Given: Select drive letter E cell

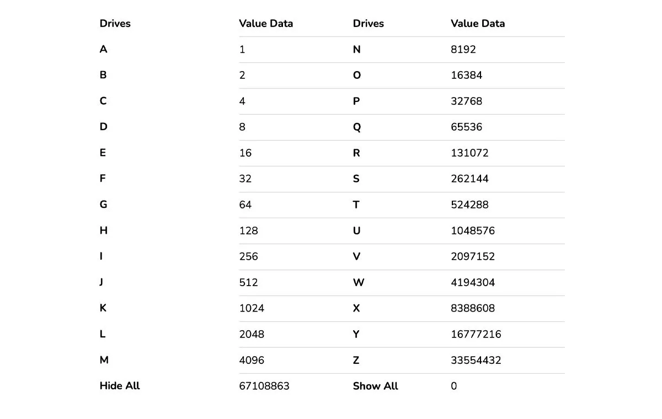Looking at the screenshot, I should (103, 153).
